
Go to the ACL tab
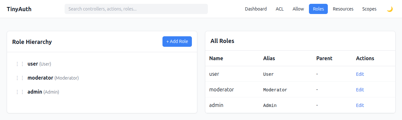click(280, 9)
